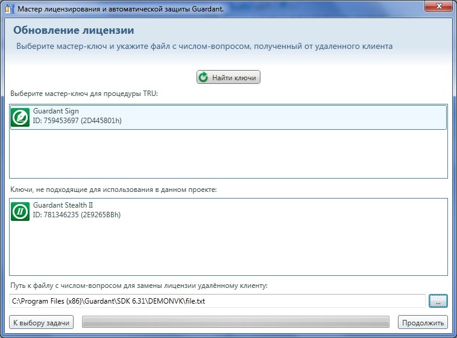The image size is (457, 338).
Task: Click empty space in master-key list
Action: [228, 154]
